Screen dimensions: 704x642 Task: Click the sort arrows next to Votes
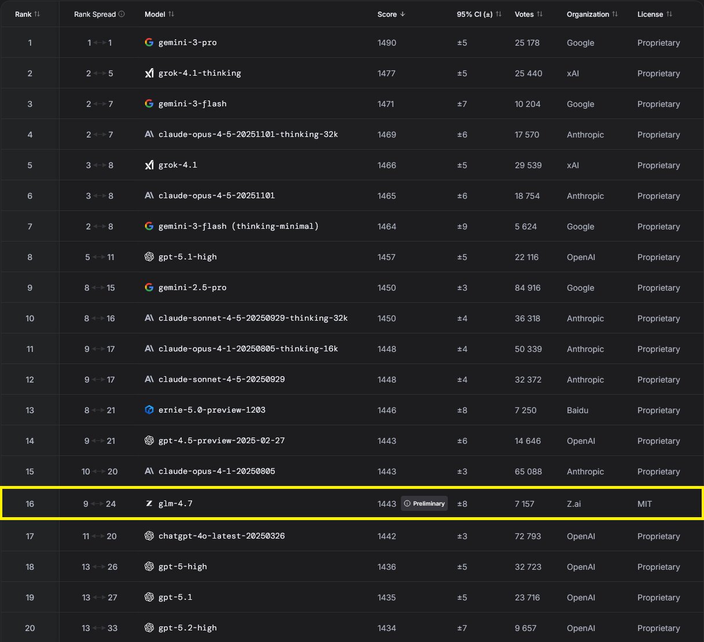click(540, 14)
